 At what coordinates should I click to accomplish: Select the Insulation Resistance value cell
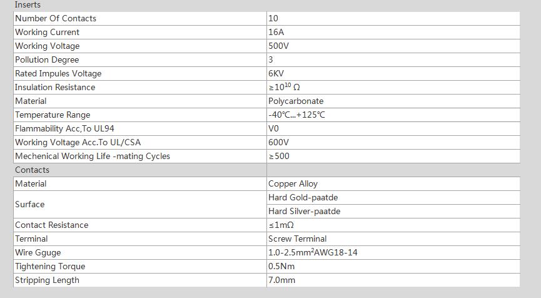pos(393,88)
